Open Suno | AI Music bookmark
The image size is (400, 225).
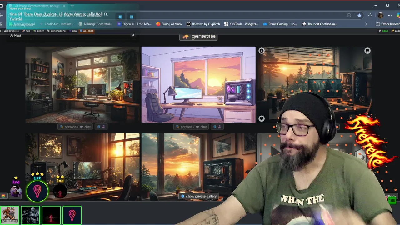pos(169,24)
